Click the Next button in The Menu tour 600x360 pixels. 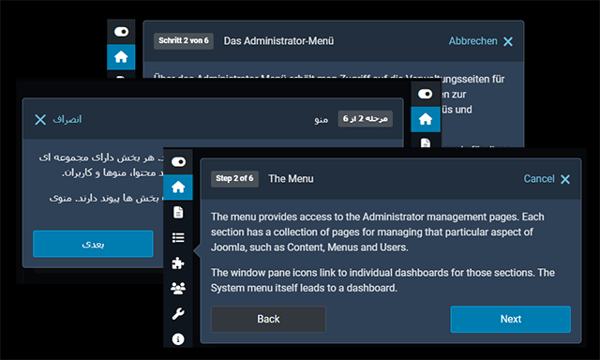510,319
